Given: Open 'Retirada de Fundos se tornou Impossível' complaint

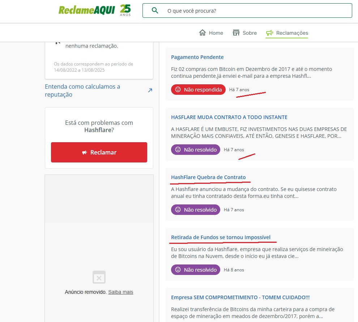Looking at the screenshot, I should click(x=221, y=237).
